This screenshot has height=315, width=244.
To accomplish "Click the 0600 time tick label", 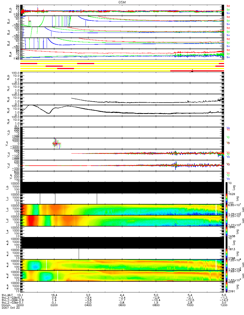I will [x=122, y=306].
